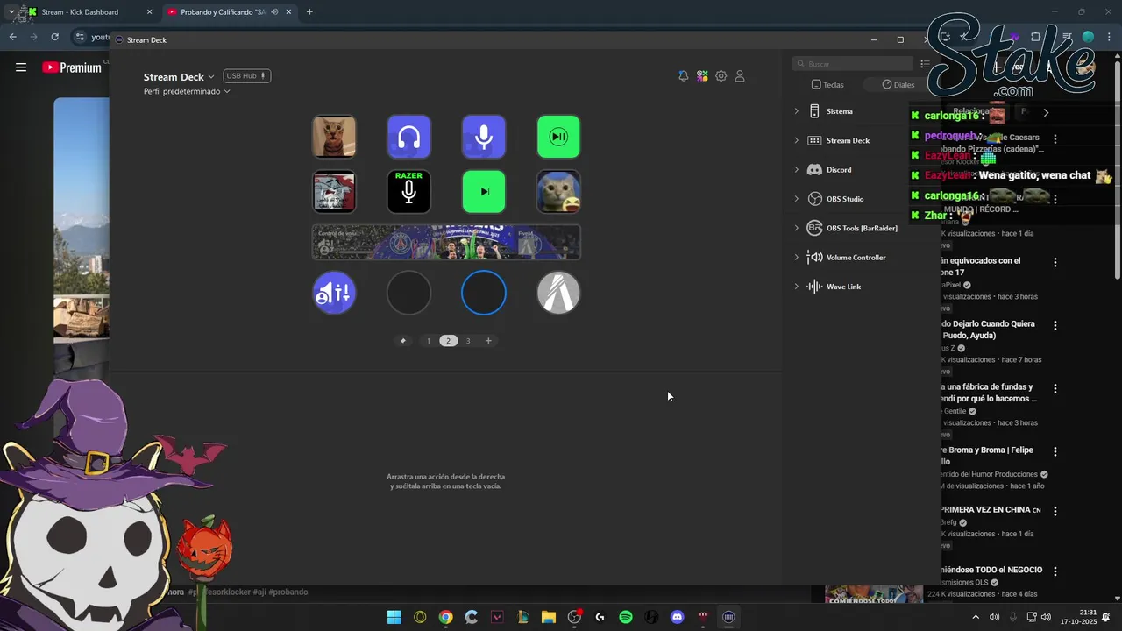
Task: Select the green play/pause key
Action: pyautogui.click(x=558, y=137)
